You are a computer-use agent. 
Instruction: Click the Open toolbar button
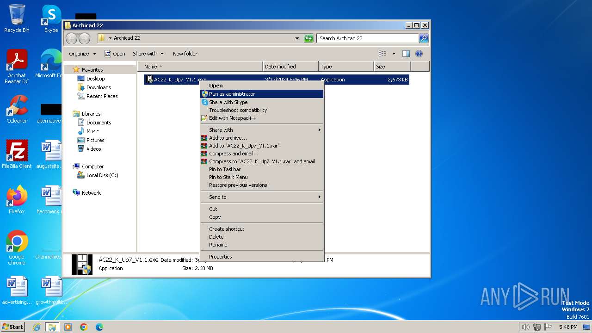[x=115, y=54]
